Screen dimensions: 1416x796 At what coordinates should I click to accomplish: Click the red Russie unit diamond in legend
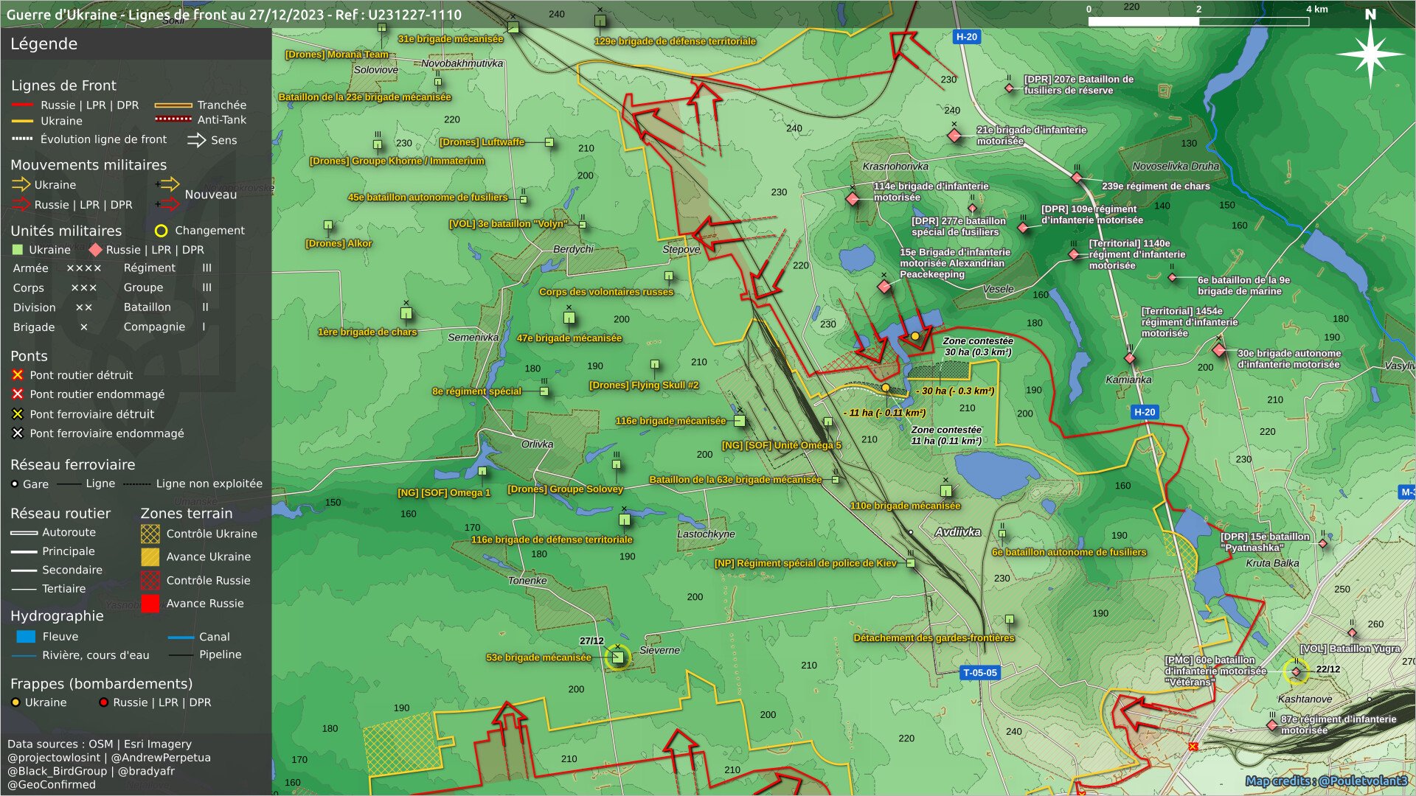95,250
